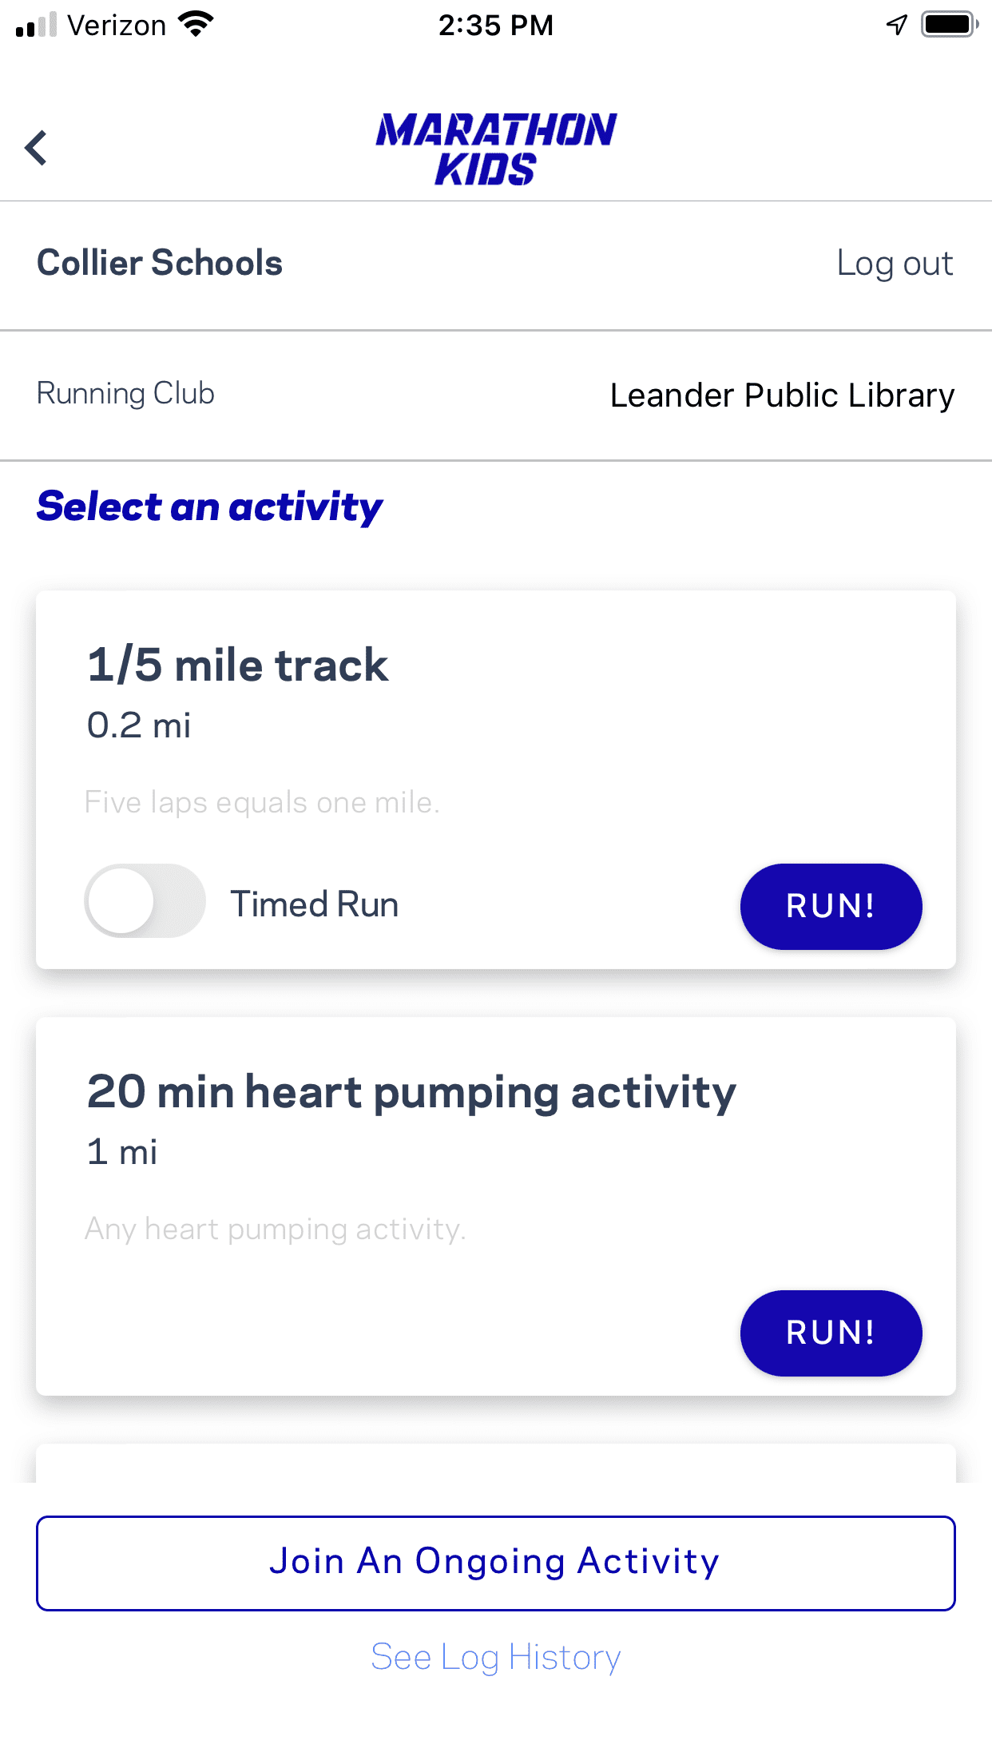Tap the 2:35 PM status bar clock
The width and height of the screenshot is (992, 1764).
495,26
